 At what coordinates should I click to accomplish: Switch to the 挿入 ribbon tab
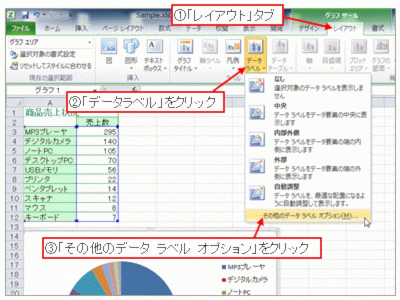(81, 28)
